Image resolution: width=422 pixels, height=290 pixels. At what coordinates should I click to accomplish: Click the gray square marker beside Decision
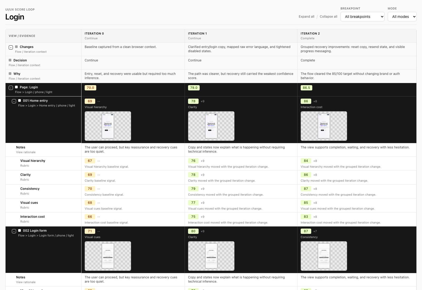coord(10,60)
